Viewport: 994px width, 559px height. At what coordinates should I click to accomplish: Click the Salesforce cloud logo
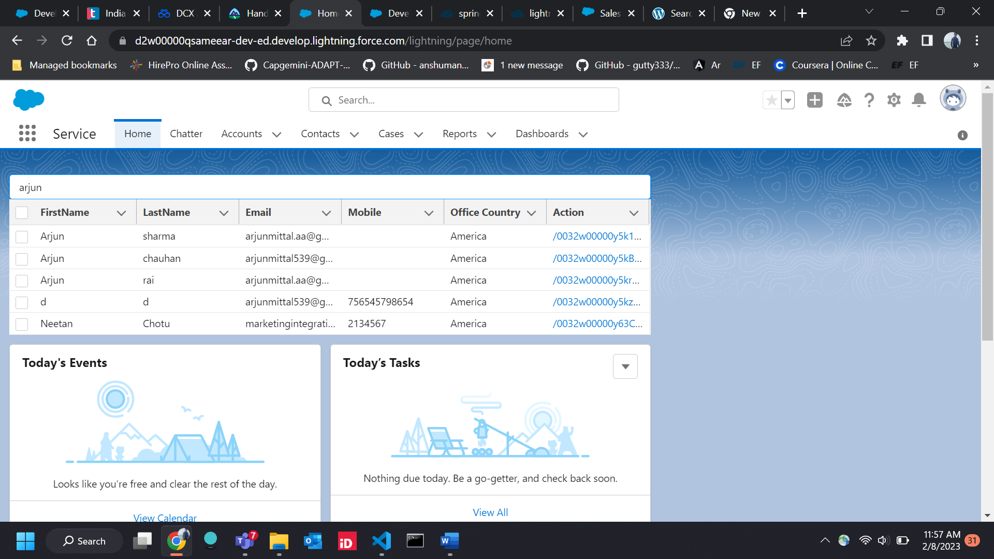pos(28,99)
